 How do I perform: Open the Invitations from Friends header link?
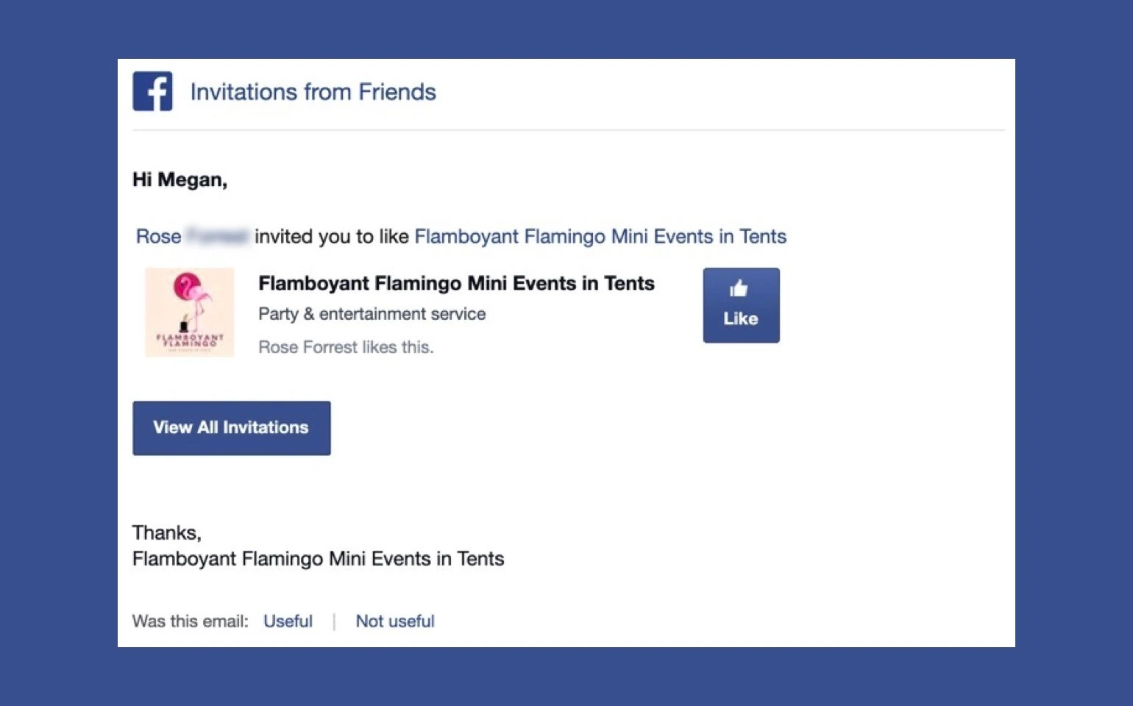(x=313, y=92)
